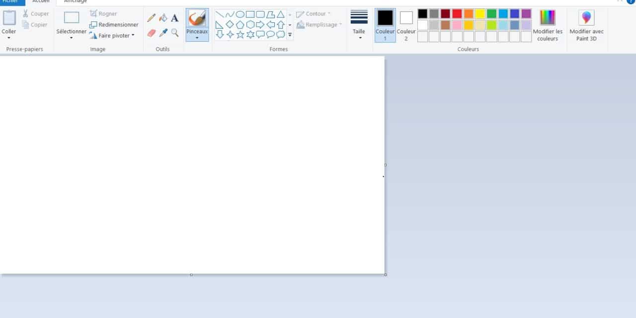636x318 pixels.
Task: Select the Magnifier zoom tool
Action: pos(174,33)
